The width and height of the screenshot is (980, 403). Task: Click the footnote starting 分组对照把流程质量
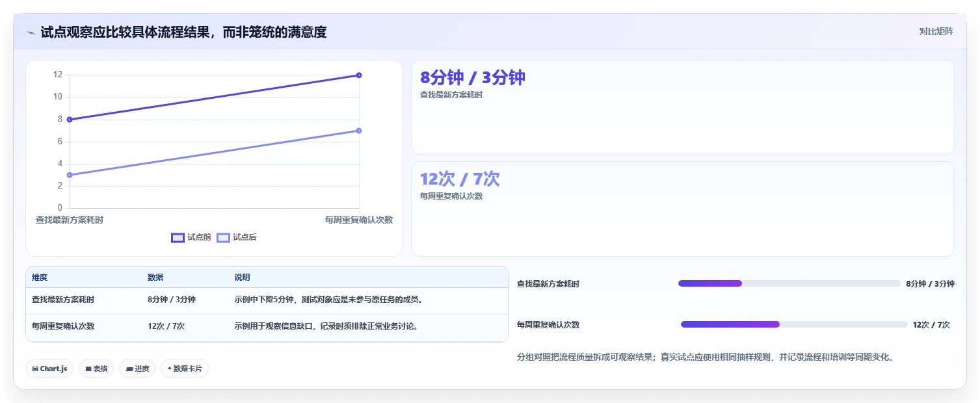click(705, 357)
